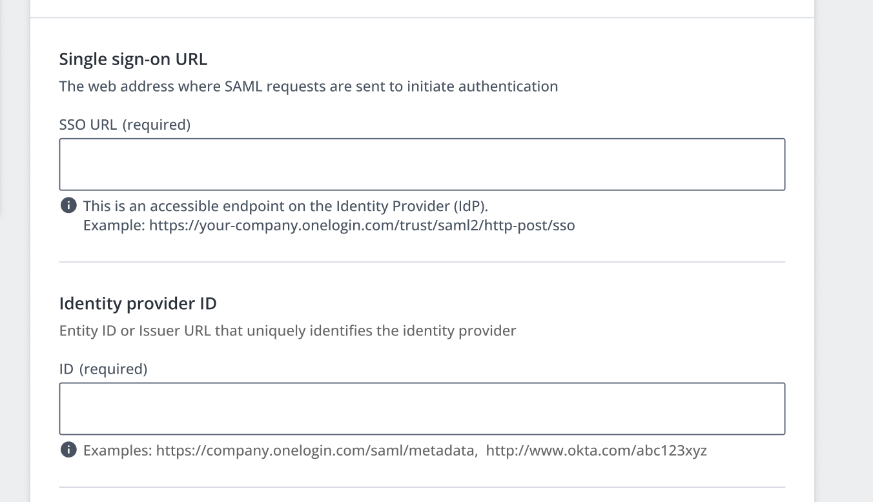Screen dimensions: 873x502
Task: Focus the Identity provider ID text box
Action: (422, 408)
